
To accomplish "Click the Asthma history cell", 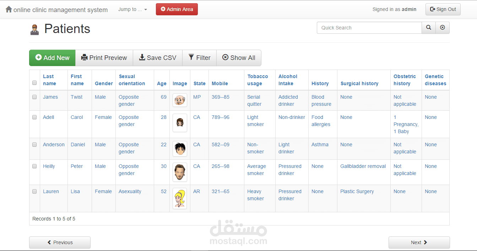I will [320, 144].
